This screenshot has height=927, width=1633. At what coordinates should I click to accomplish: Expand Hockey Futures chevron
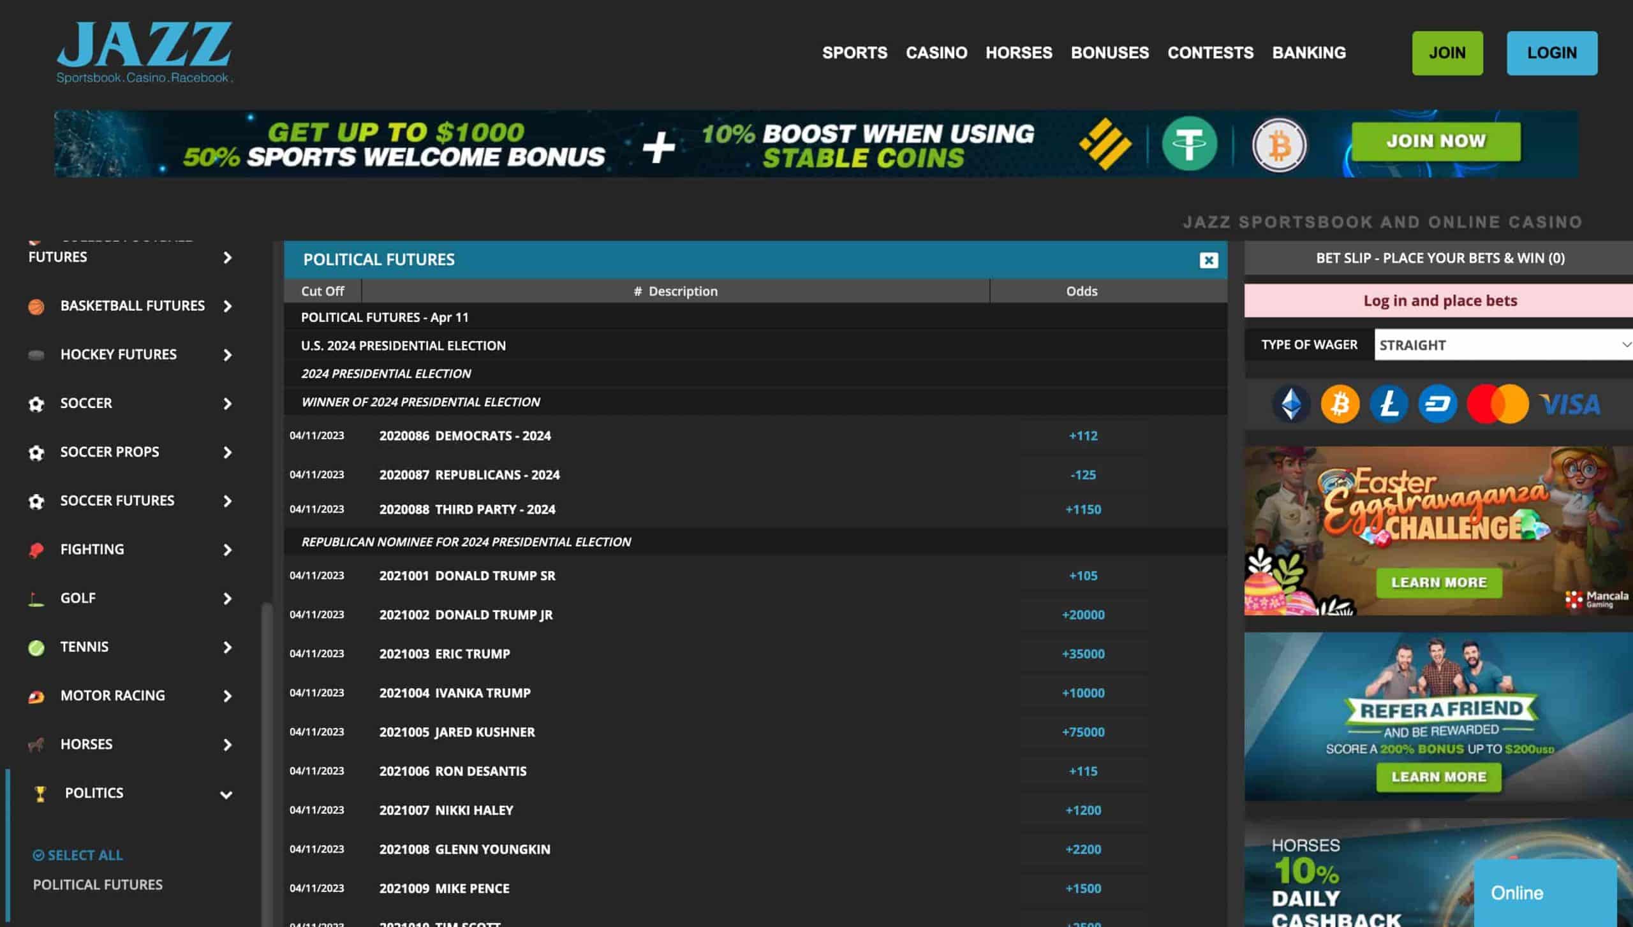coord(227,355)
